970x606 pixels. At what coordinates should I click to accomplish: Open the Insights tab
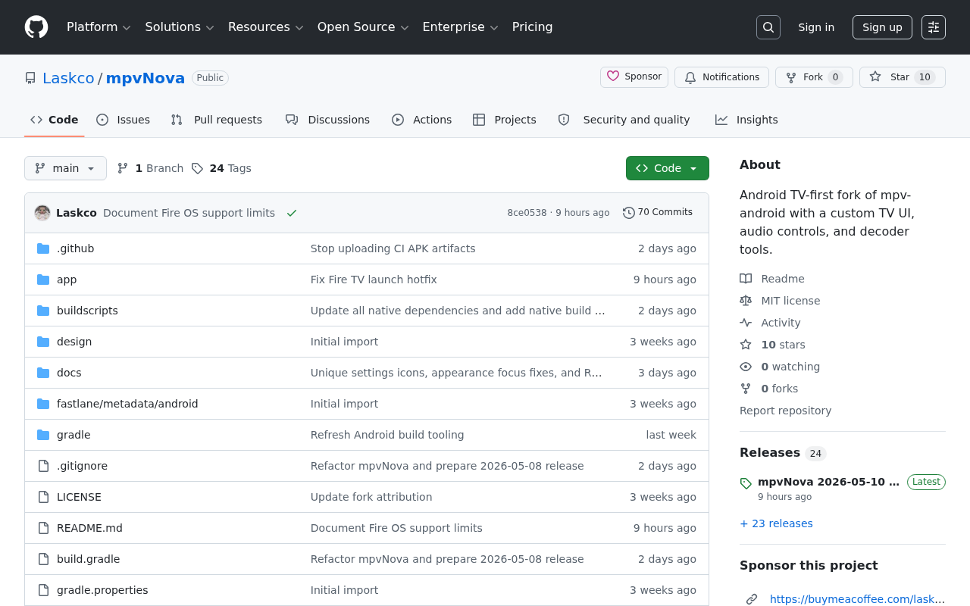tap(746, 120)
